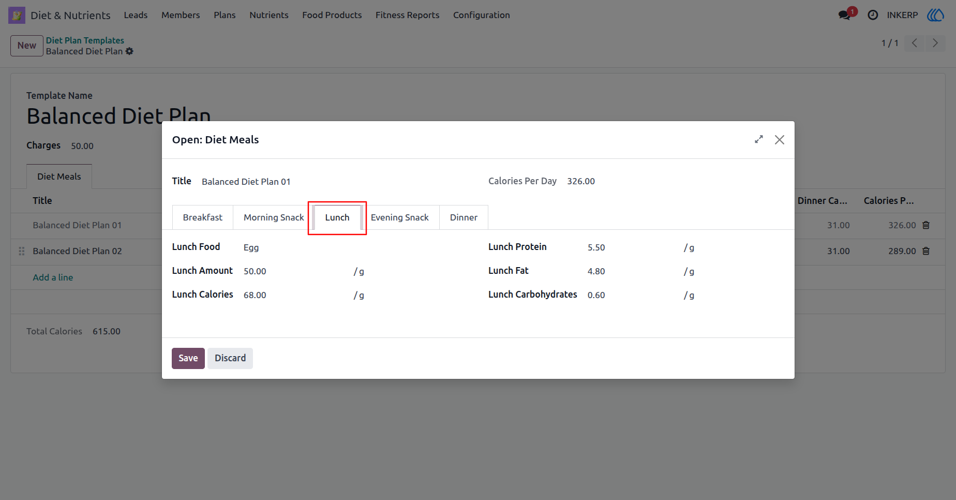Open the Food Products menu
This screenshot has height=500, width=956.
click(332, 15)
